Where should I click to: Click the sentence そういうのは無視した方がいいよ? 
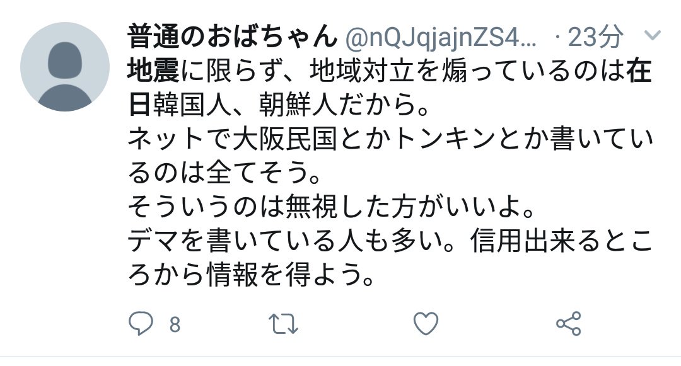[x=331, y=207]
